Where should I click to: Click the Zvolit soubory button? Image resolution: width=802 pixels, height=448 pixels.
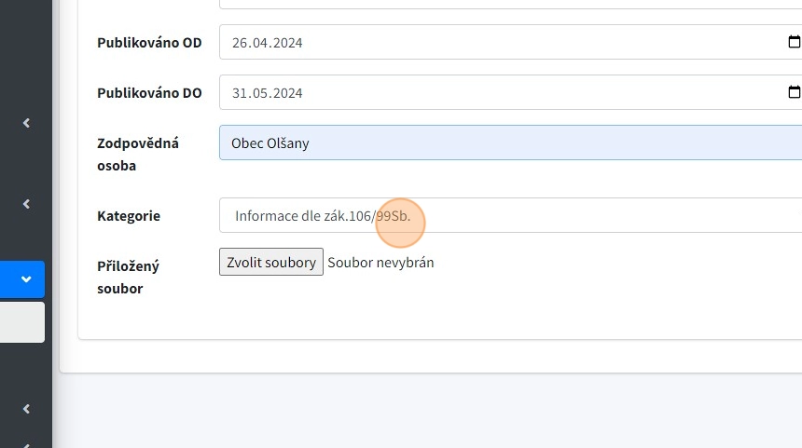(x=271, y=262)
